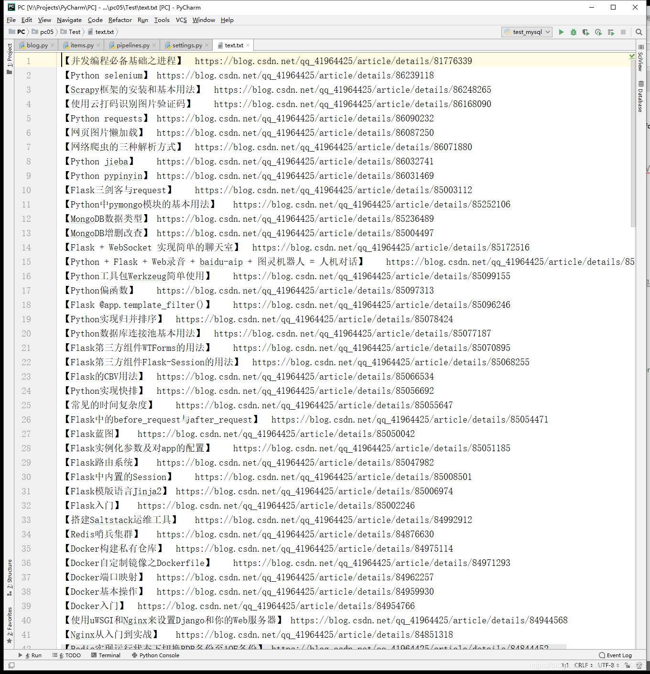Change the CRLF line separator
Image resolution: width=650 pixels, height=674 pixels.
coord(583,665)
